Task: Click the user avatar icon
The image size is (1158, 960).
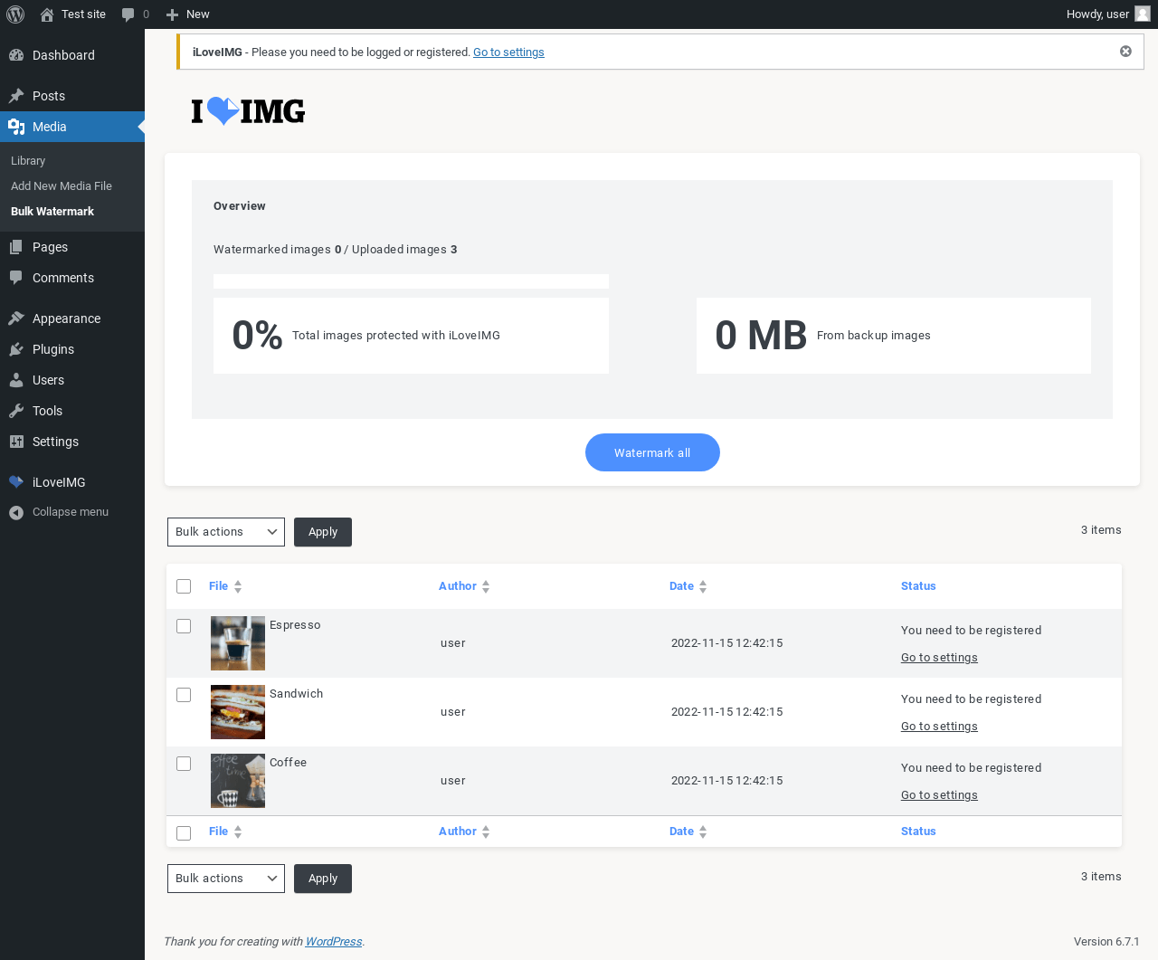Action: pos(1143,14)
